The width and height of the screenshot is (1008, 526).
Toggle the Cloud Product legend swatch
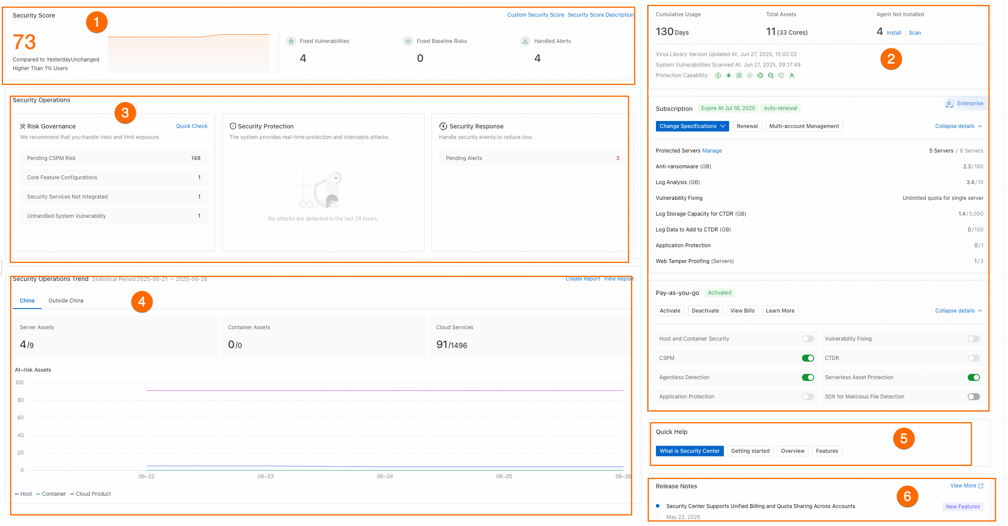click(72, 494)
